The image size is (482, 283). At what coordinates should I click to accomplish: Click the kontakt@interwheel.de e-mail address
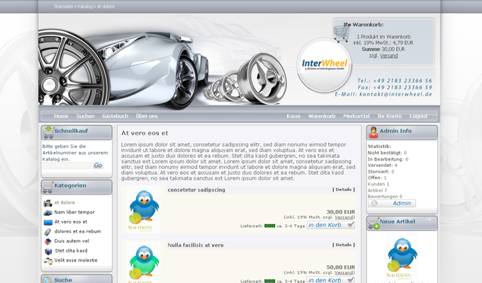396,94
